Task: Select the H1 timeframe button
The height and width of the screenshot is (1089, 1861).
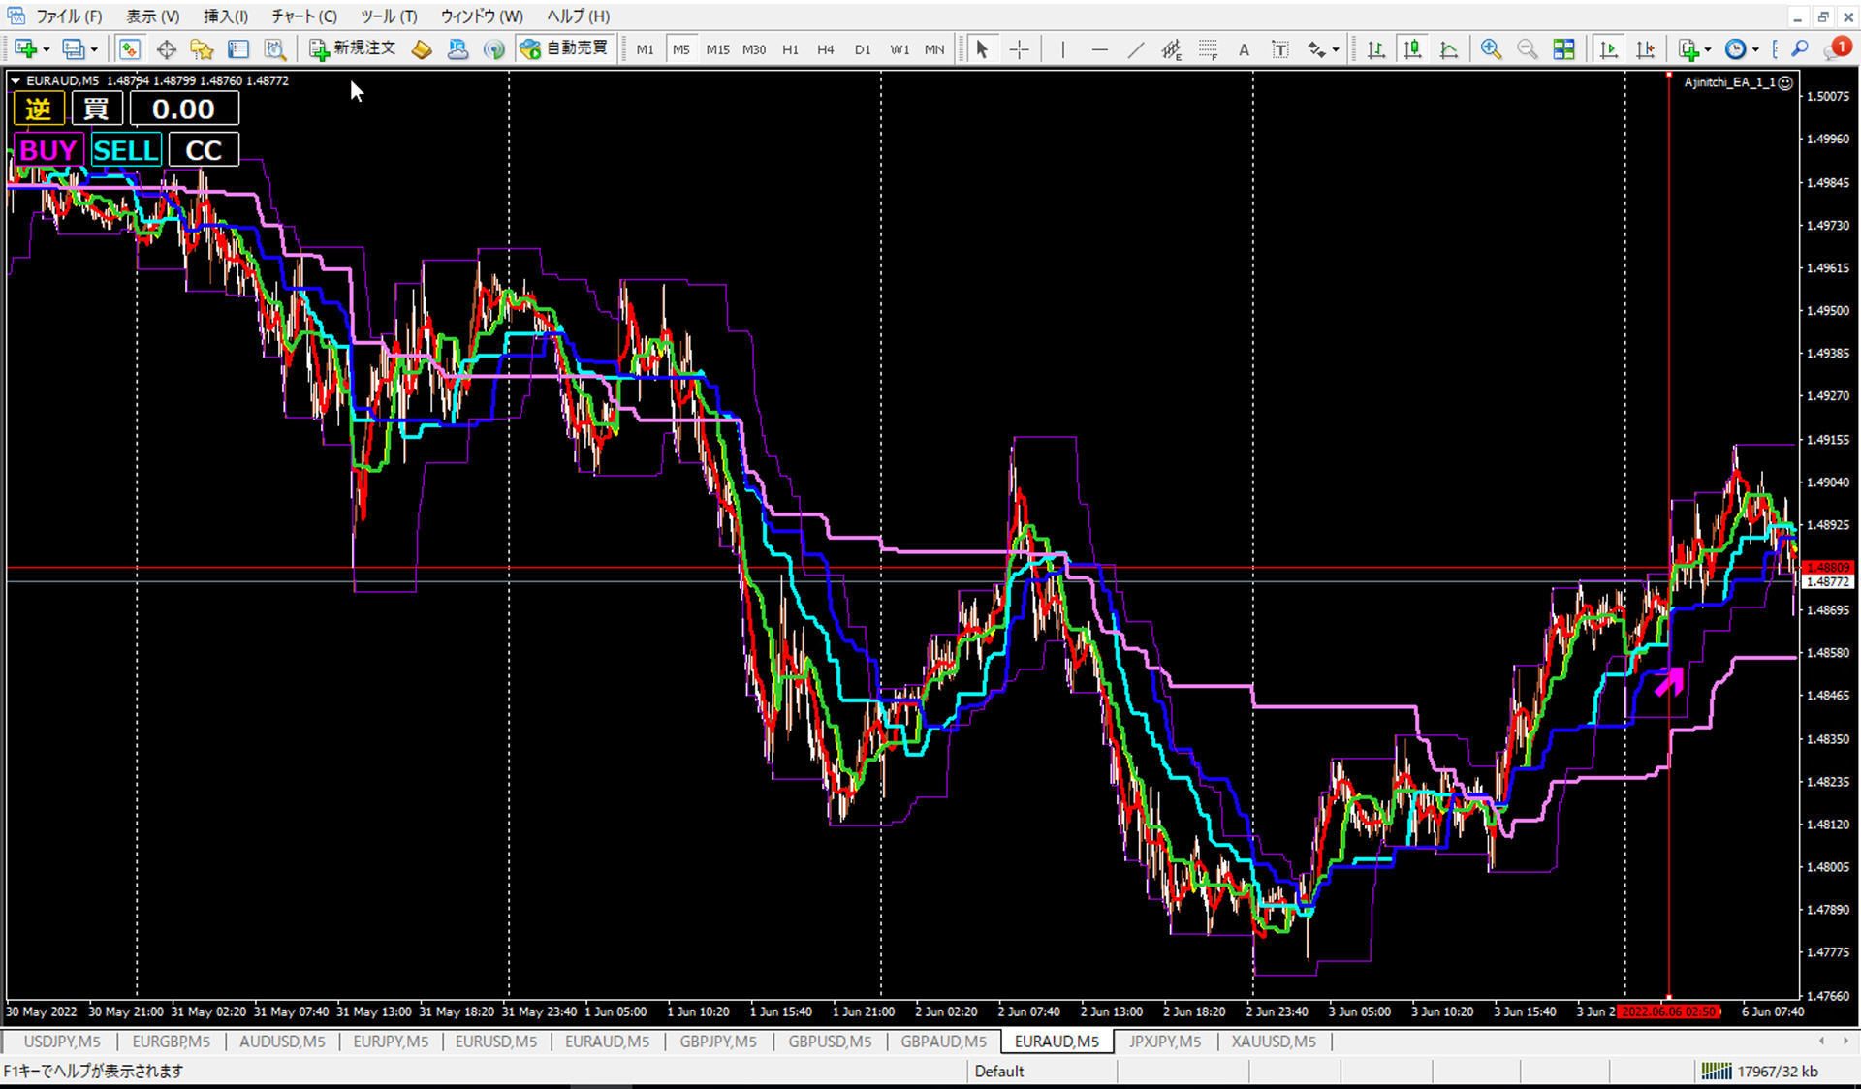Action: pos(790,49)
